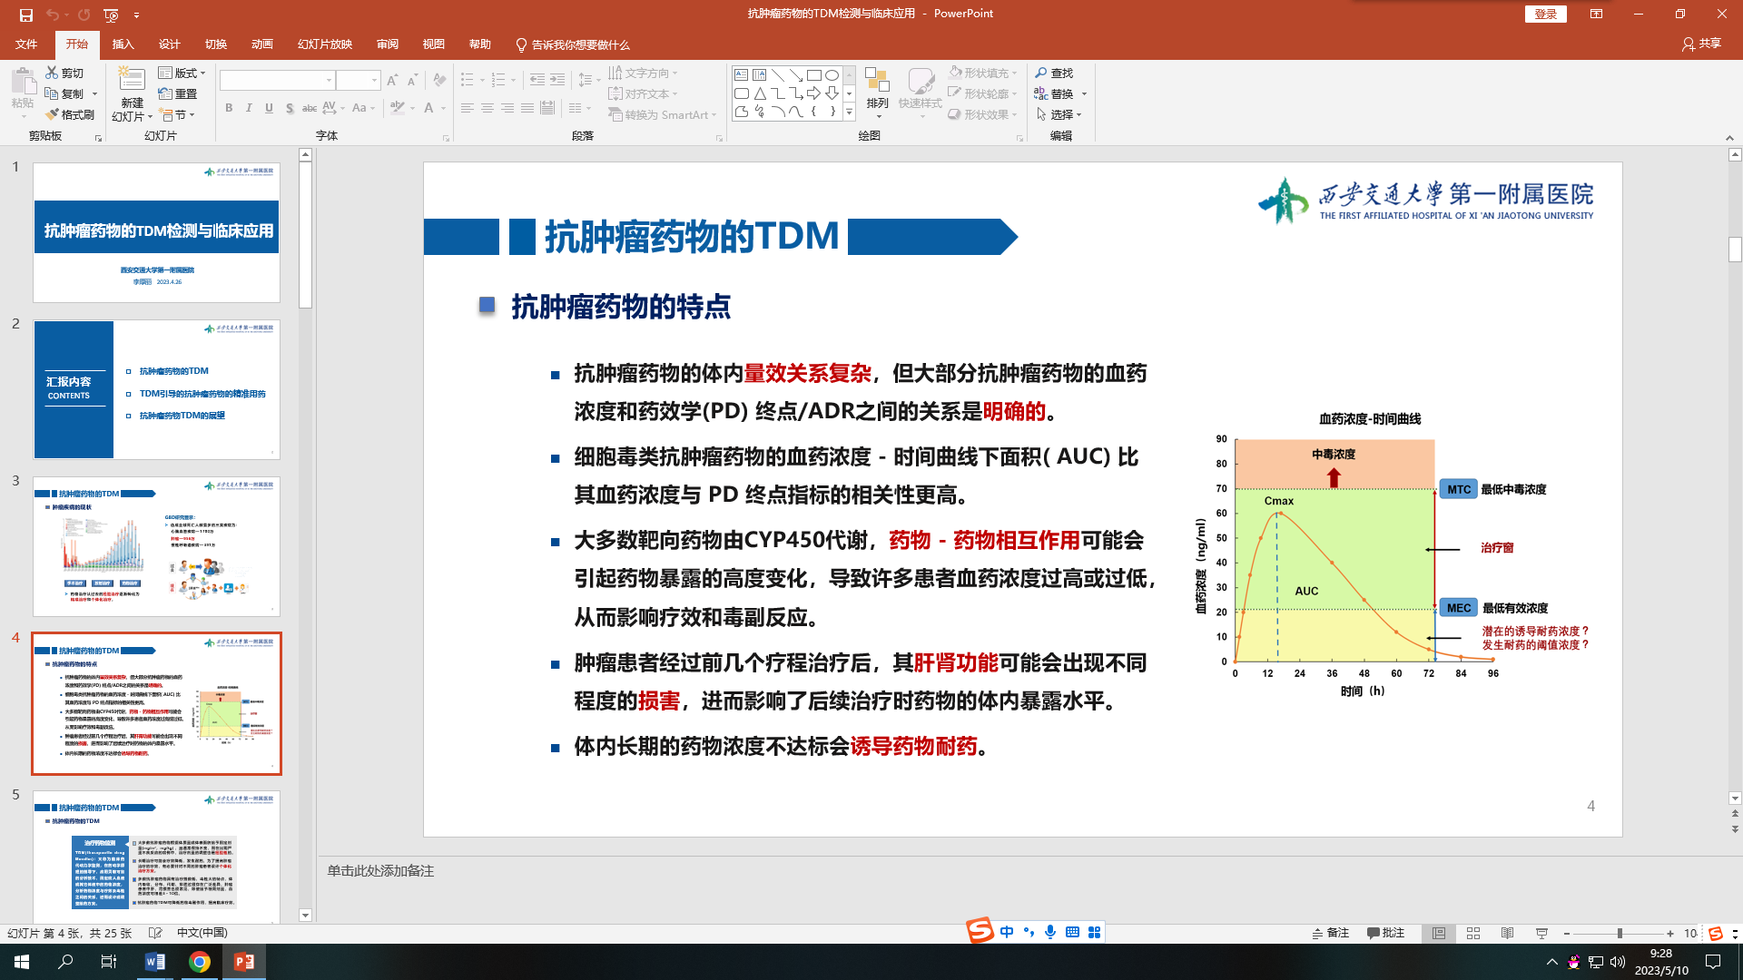Click the Reset (重置) slide icon
This screenshot has height=980, width=1743.
165,93
